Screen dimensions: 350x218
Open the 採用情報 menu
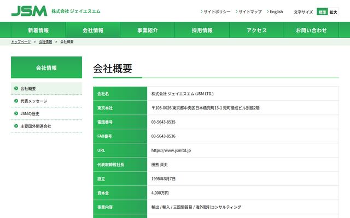coord(202,30)
